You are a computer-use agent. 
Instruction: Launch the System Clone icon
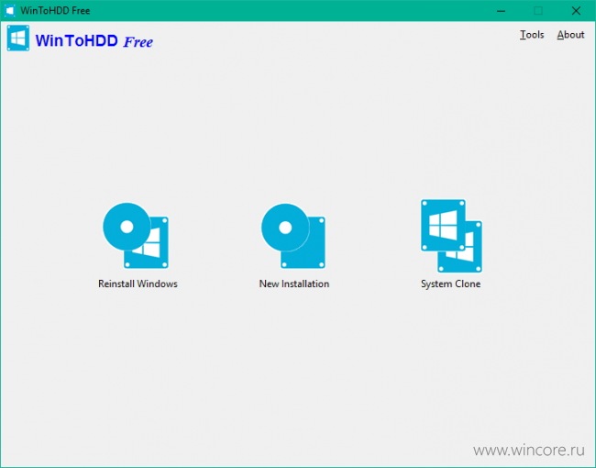point(450,236)
